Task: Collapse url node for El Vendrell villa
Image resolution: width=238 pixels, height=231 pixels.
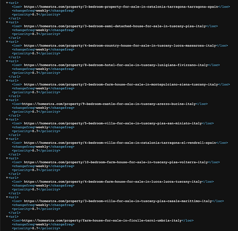Action: click(7, 139)
